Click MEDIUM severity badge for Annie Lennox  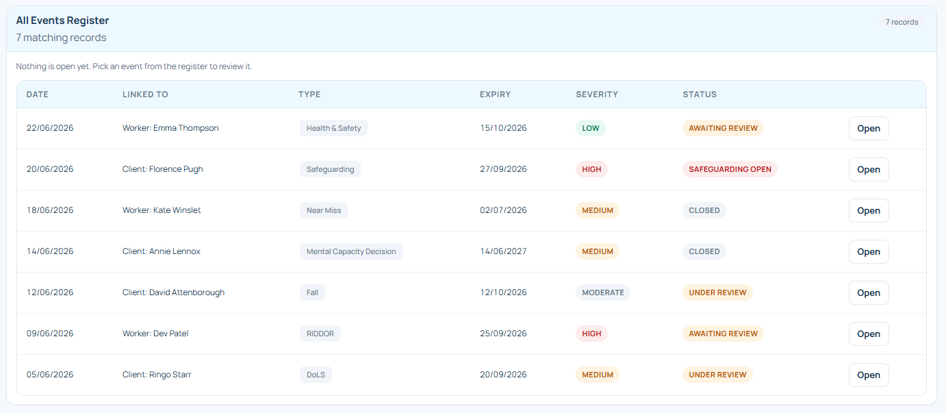[x=598, y=251]
